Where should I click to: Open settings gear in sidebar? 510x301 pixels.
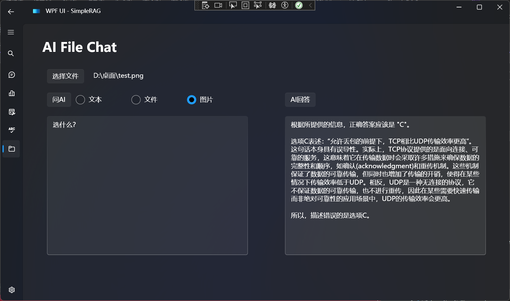pos(11,290)
